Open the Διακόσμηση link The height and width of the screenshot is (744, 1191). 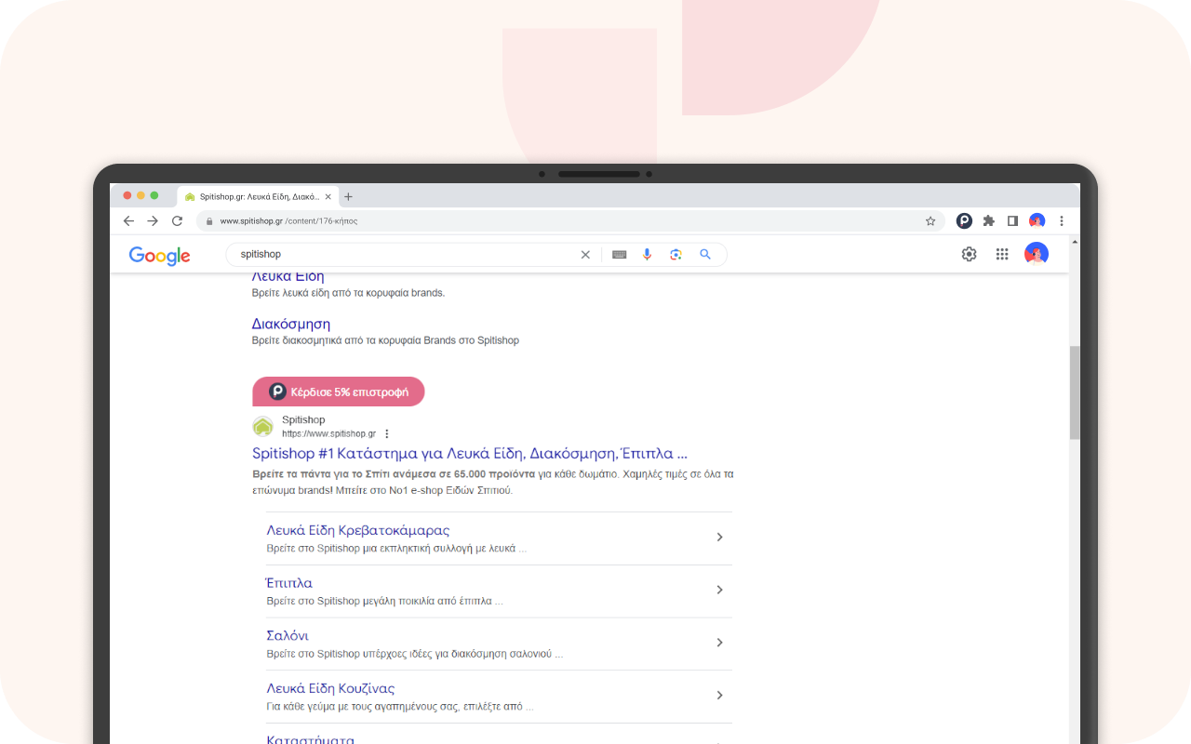click(x=291, y=324)
